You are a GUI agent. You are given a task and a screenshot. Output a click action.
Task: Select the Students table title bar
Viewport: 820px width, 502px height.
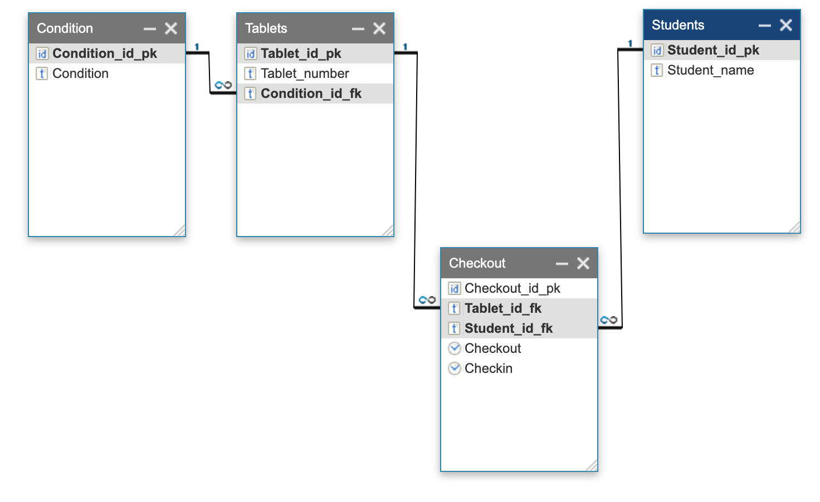click(696, 25)
